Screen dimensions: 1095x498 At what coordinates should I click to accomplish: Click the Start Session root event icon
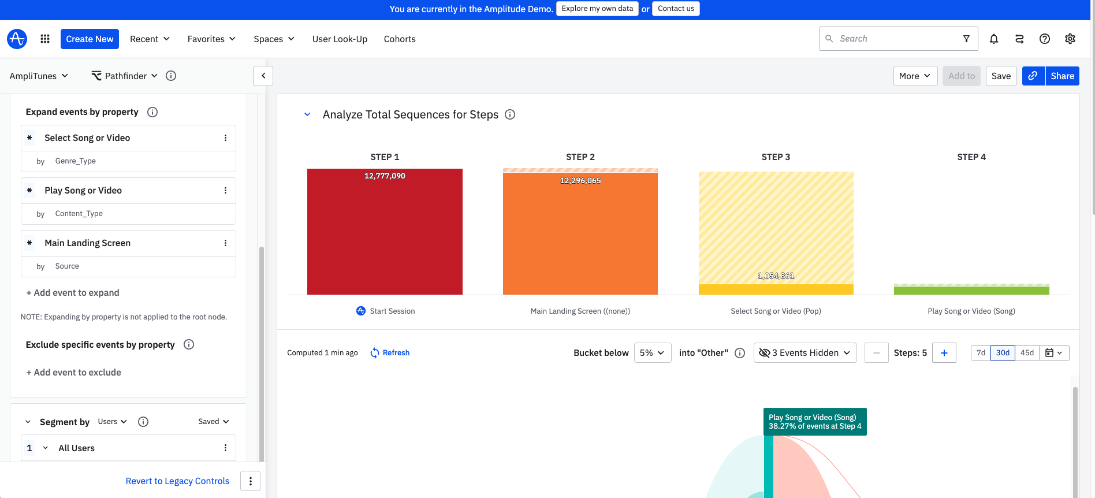361,311
